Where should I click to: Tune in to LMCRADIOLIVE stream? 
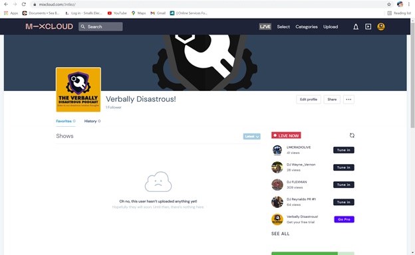tap(344, 150)
